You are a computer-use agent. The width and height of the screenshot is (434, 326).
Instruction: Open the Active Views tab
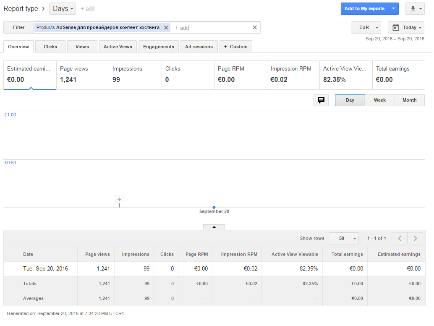tap(118, 47)
